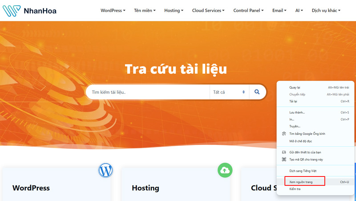Select Dịch sang Tiếng Việt

pyautogui.click(x=316, y=171)
